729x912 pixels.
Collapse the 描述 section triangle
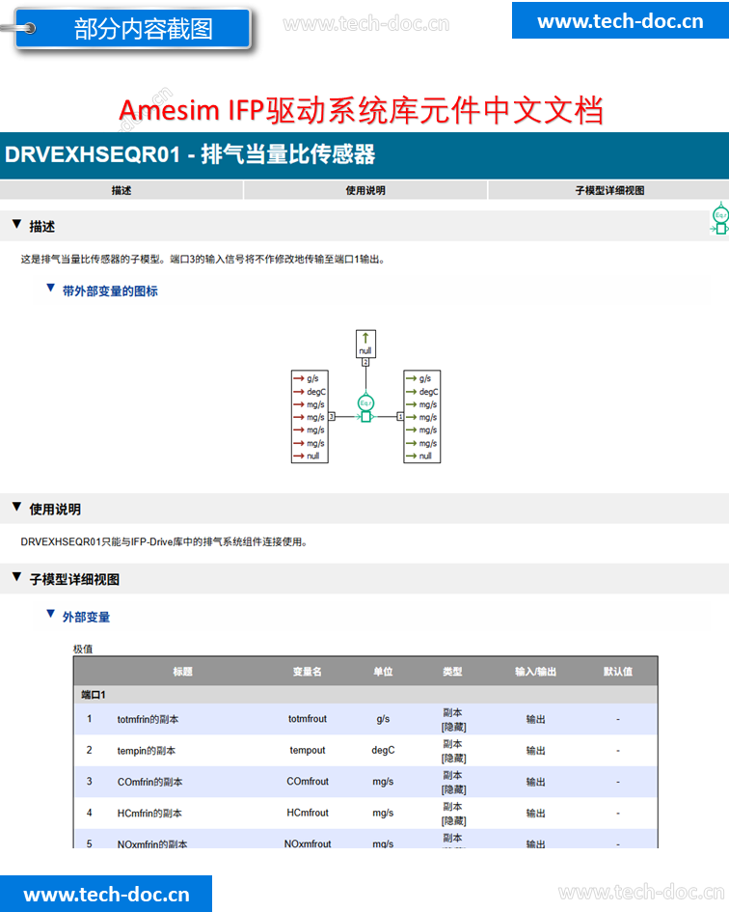coord(16,225)
